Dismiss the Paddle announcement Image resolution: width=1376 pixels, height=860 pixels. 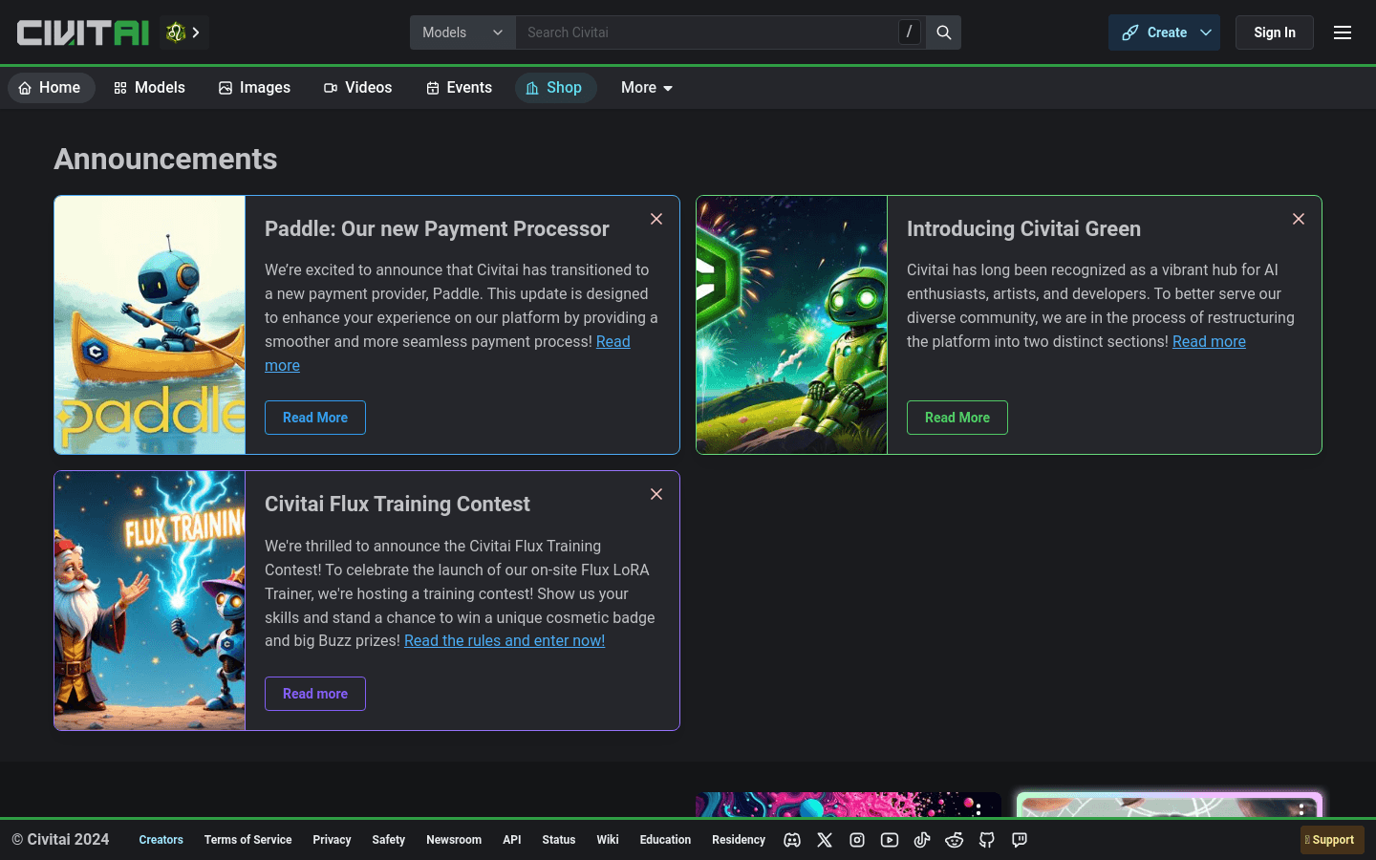pos(656,219)
